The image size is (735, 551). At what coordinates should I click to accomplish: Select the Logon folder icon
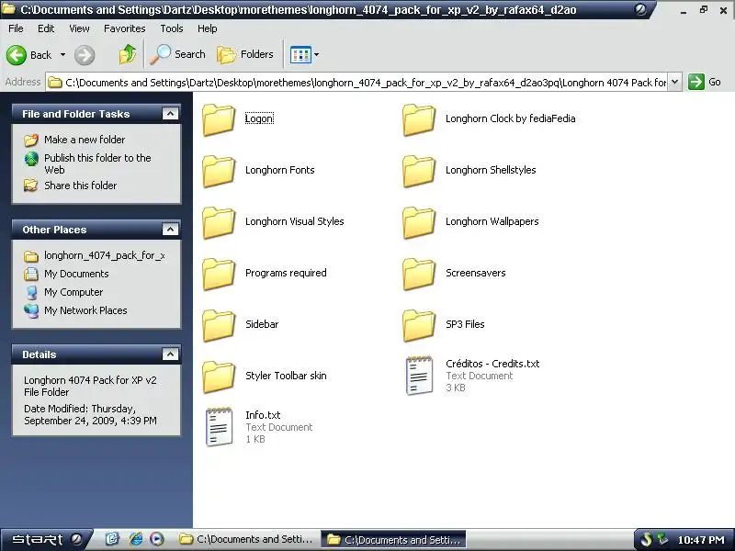tap(219, 120)
